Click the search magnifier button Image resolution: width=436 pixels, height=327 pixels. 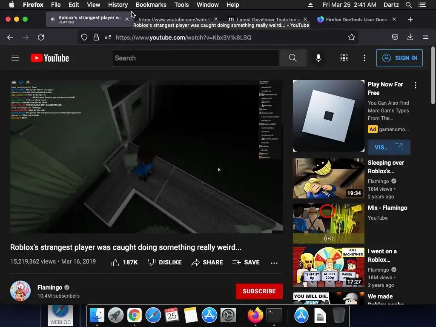point(293,58)
